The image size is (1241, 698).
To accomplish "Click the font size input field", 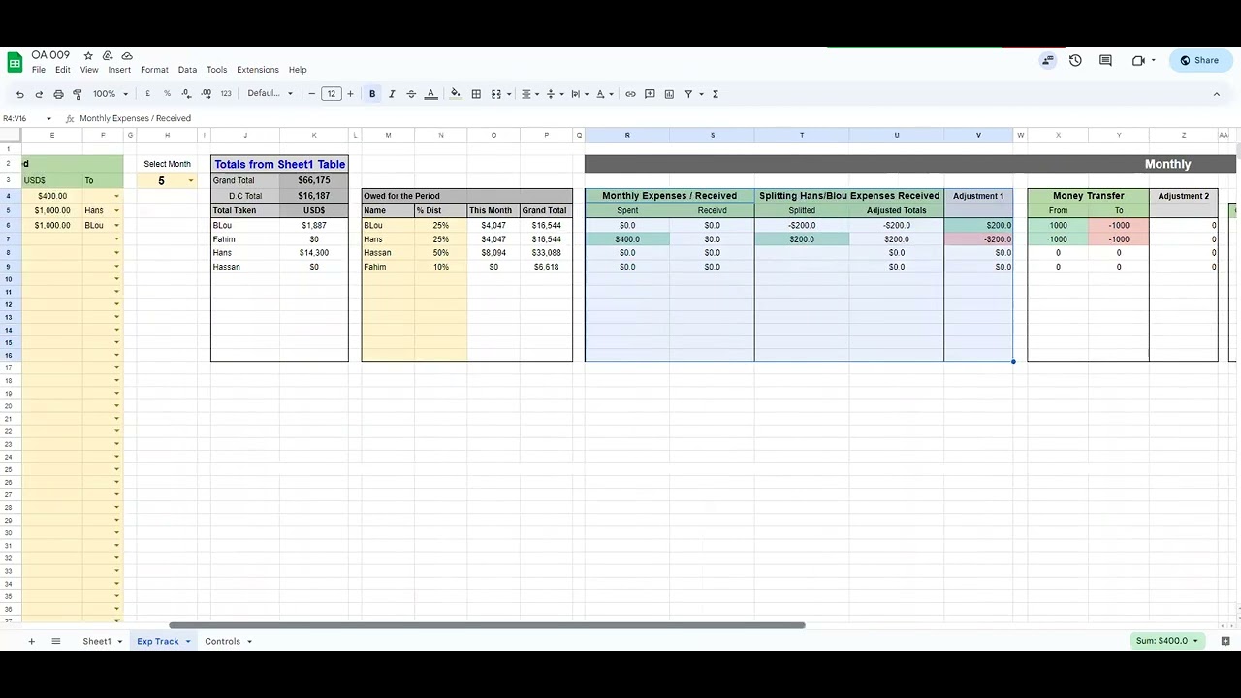I will click(x=332, y=94).
